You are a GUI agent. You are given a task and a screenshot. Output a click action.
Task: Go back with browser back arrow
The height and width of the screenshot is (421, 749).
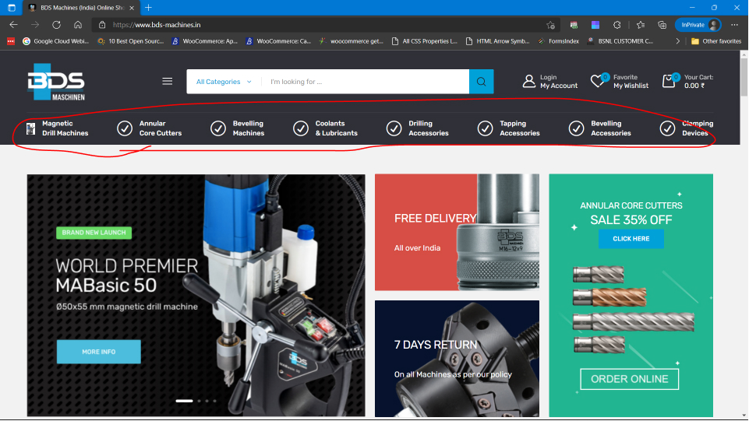pos(13,25)
